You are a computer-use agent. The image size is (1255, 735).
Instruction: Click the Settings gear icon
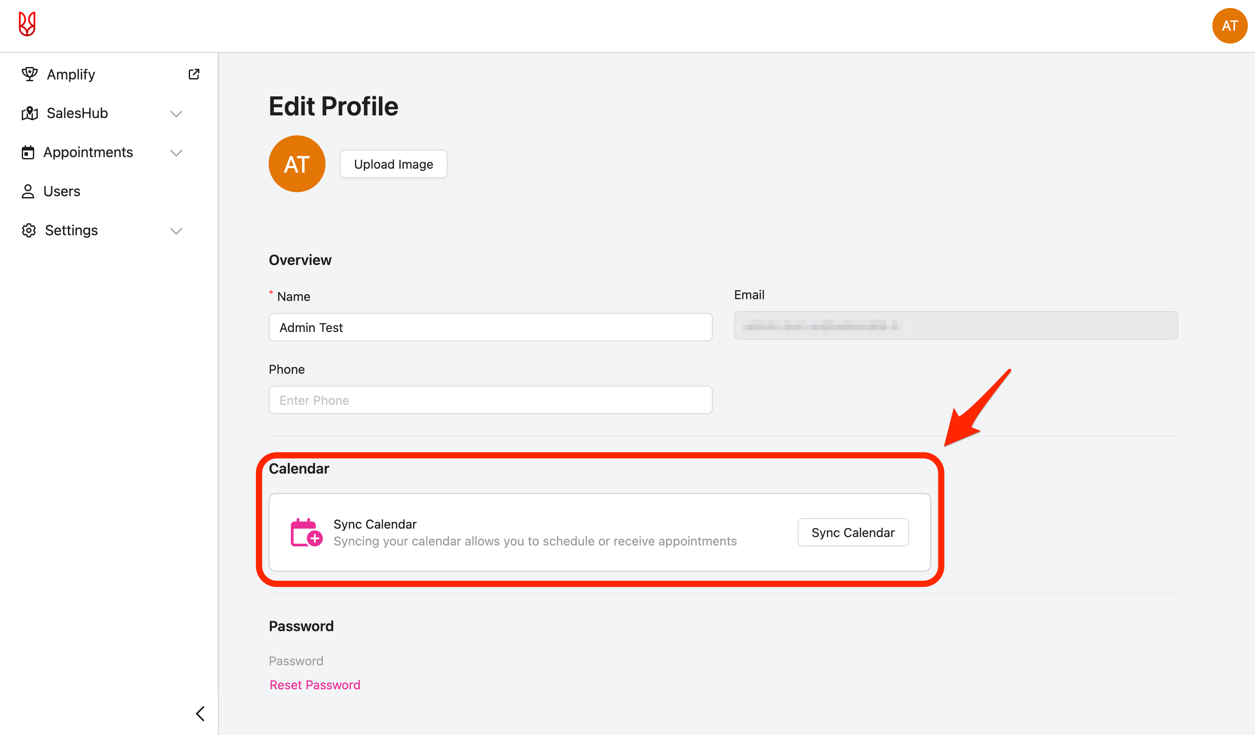coord(29,230)
